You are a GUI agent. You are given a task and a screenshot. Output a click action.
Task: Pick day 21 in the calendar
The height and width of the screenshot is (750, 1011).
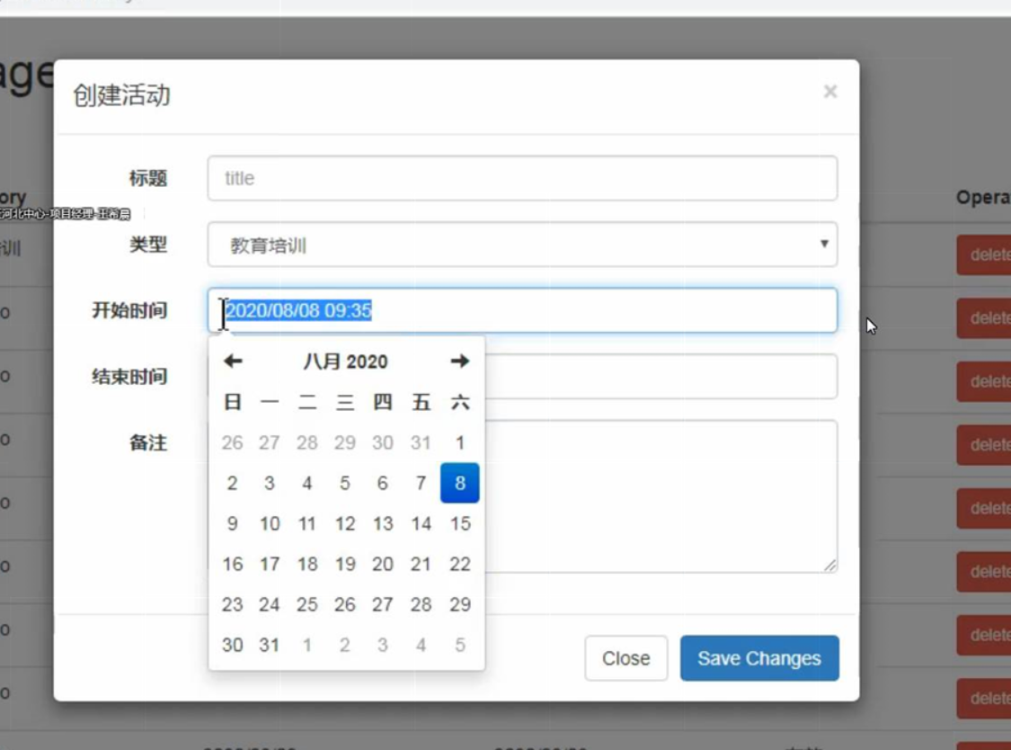click(421, 564)
